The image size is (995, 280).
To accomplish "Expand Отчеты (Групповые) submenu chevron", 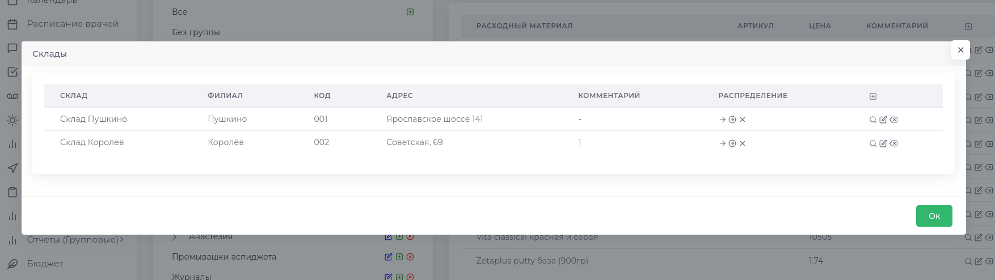I will [x=122, y=240].
